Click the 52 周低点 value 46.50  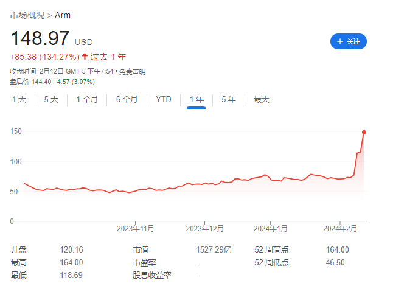335,262
